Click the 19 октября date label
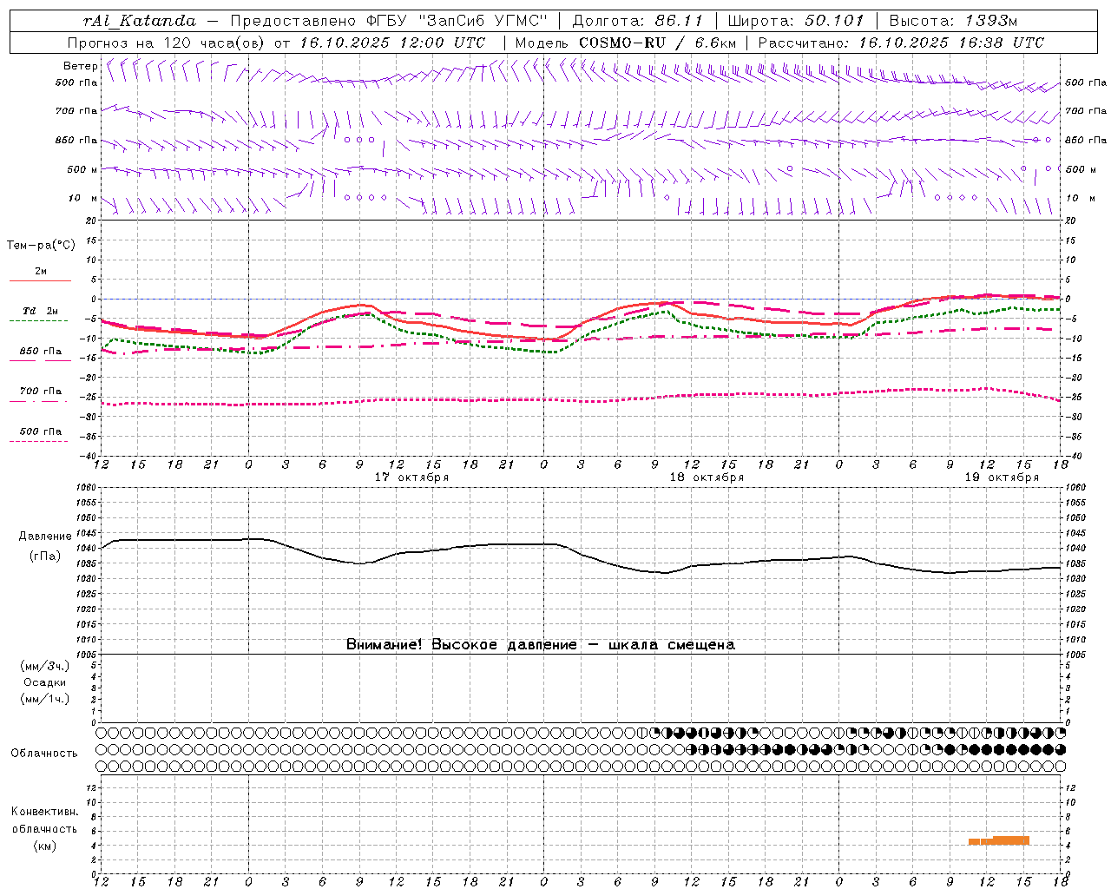1111x889 pixels. (x=1002, y=477)
